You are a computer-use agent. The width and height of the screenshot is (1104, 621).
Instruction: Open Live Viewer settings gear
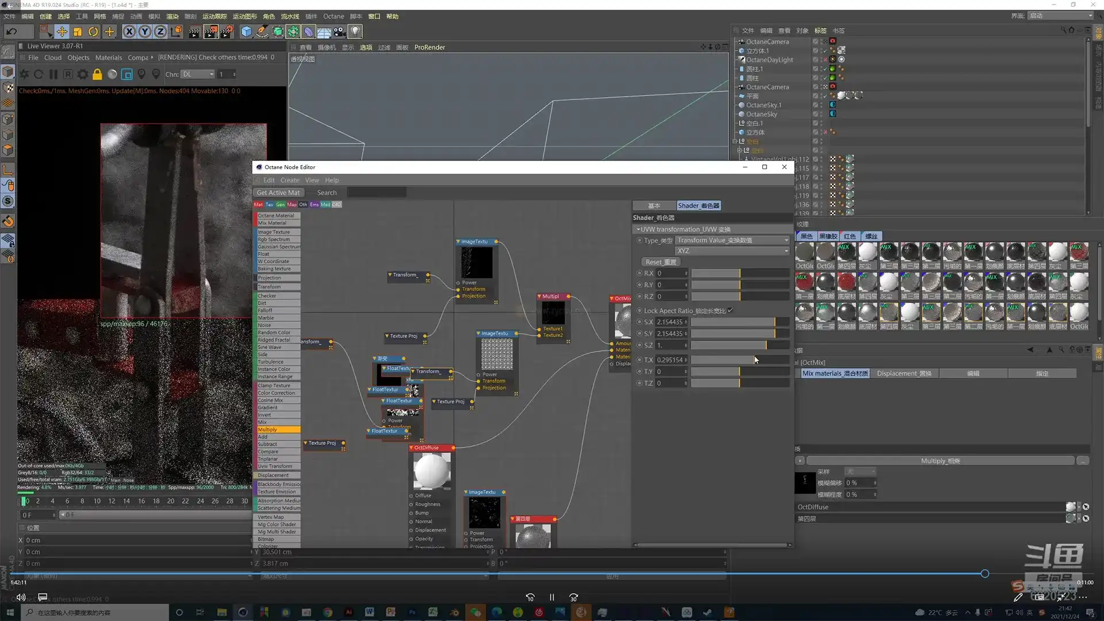[83, 74]
